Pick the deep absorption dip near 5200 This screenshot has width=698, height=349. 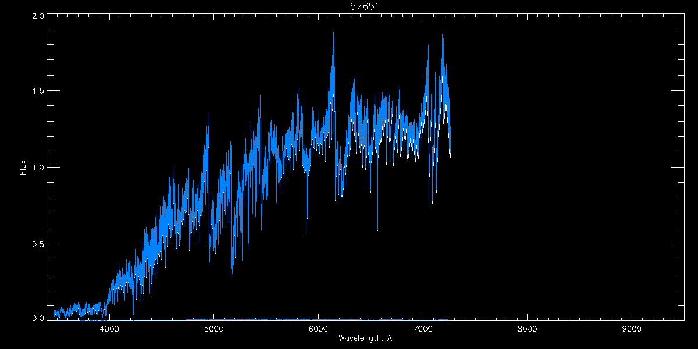pos(232,273)
